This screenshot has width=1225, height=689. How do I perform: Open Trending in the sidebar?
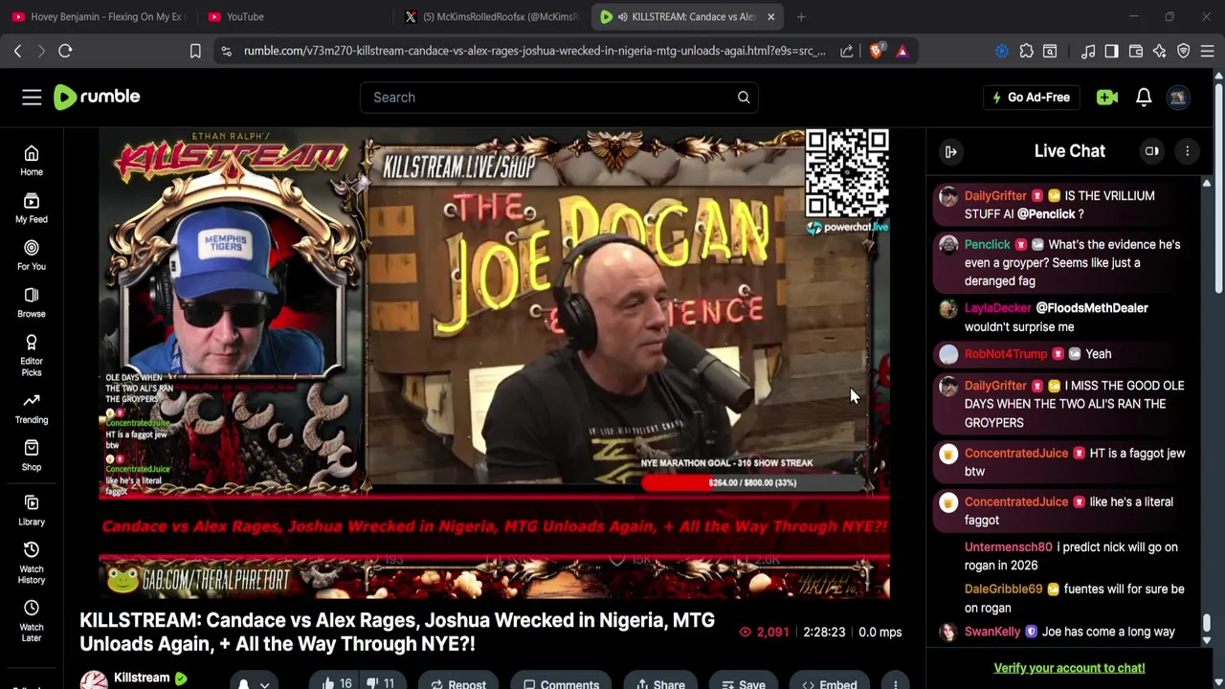coord(32,408)
